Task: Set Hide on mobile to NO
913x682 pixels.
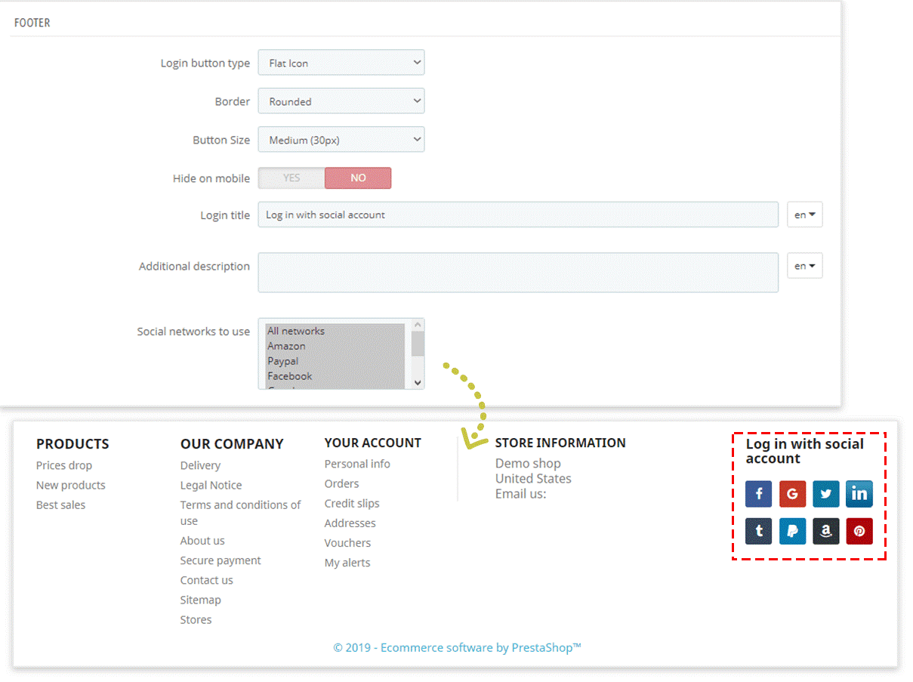Action: point(358,178)
